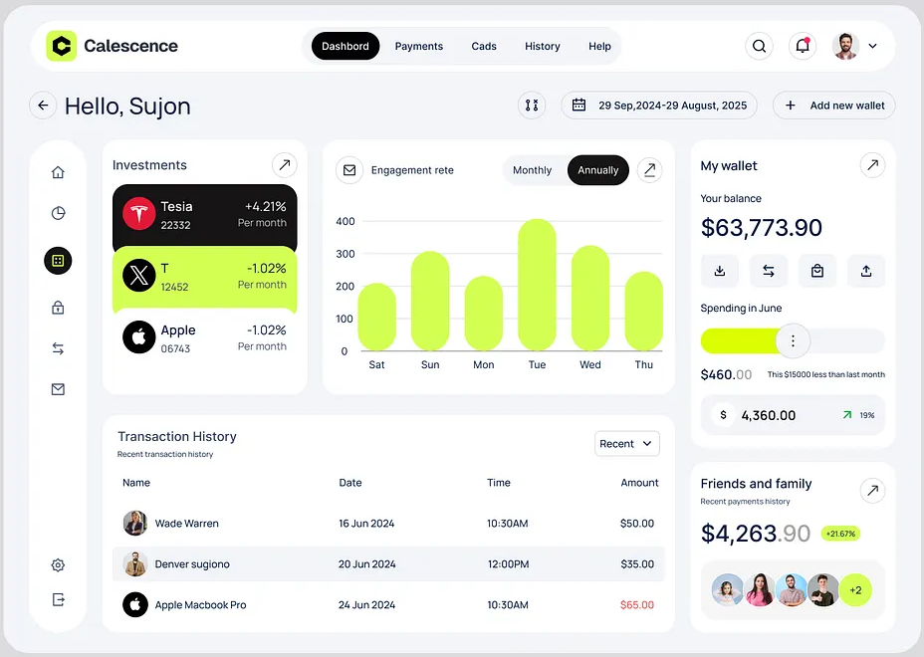Open the mail icon in sidebar
The height and width of the screenshot is (657, 924).
pyautogui.click(x=58, y=389)
